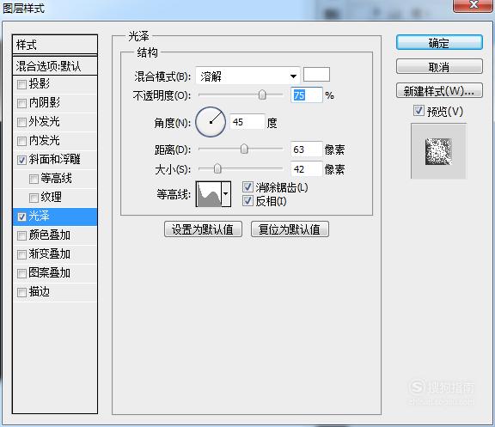Check the 内发光 inner glow checkbox
Image resolution: width=495 pixels, height=427 pixels.
point(21,141)
